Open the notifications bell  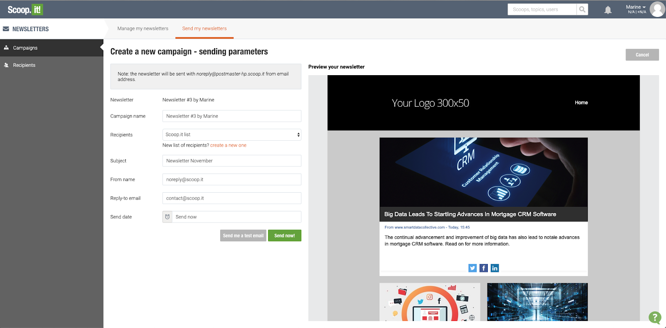click(x=608, y=10)
